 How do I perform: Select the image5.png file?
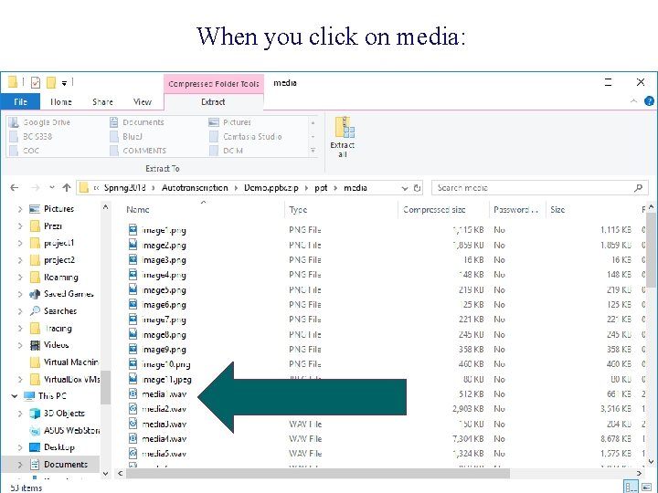(157, 290)
